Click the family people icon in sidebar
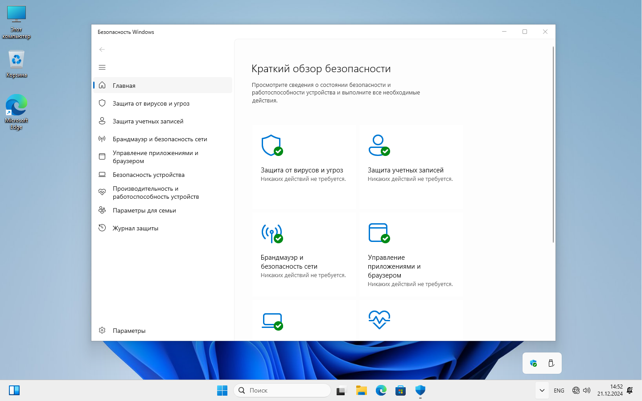 (102, 210)
